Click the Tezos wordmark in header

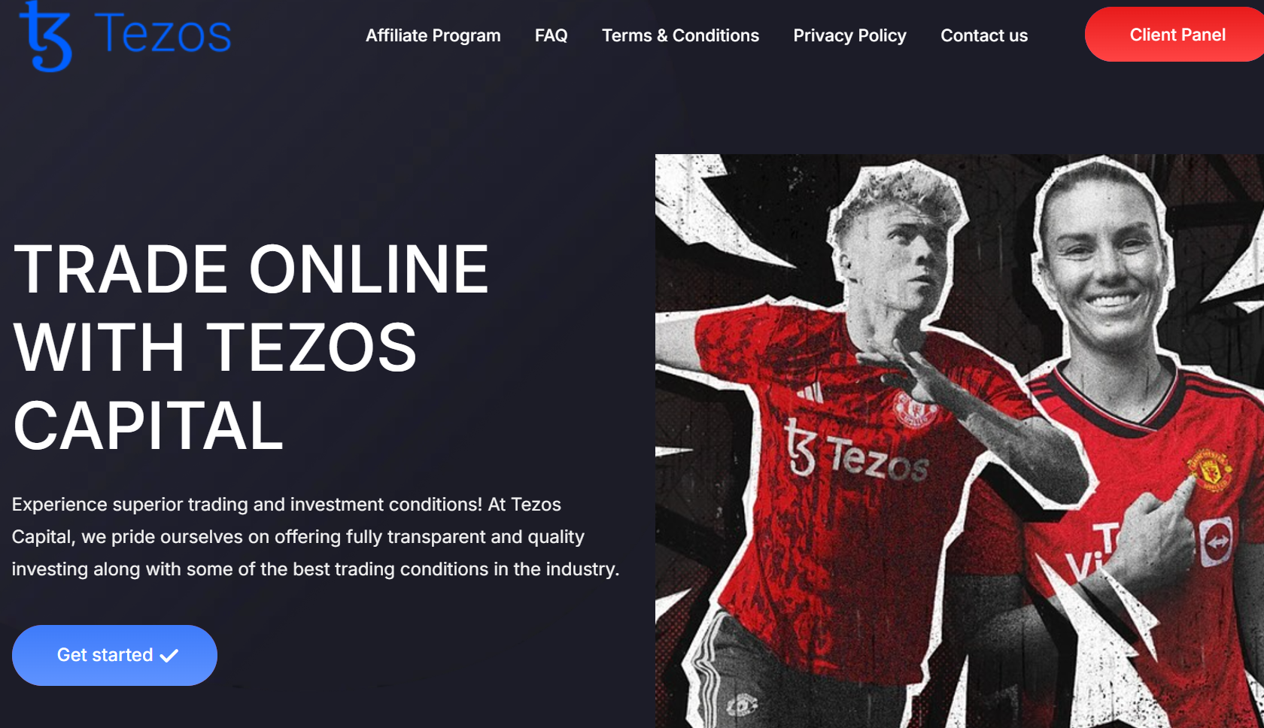(x=163, y=34)
